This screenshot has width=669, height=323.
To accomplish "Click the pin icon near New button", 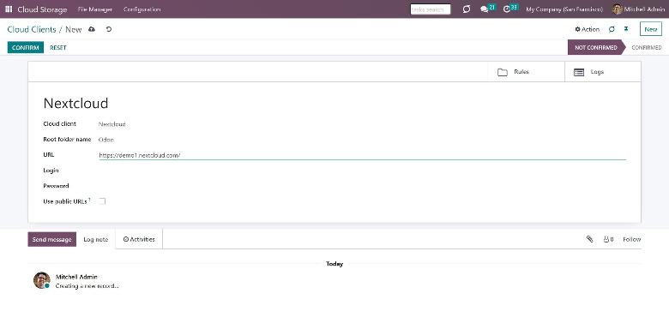I will pos(626,29).
